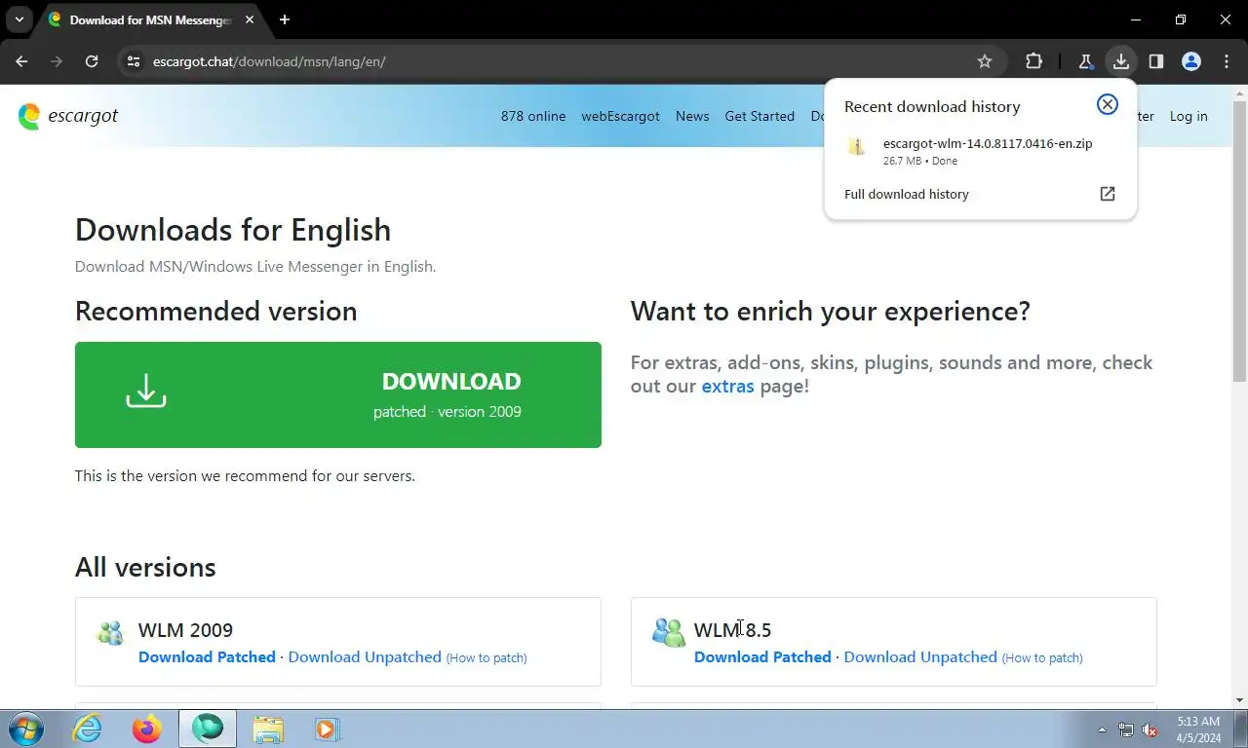
Task: Click the green download arrow icon
Action: pyautogui.click(x=146, y=391)
